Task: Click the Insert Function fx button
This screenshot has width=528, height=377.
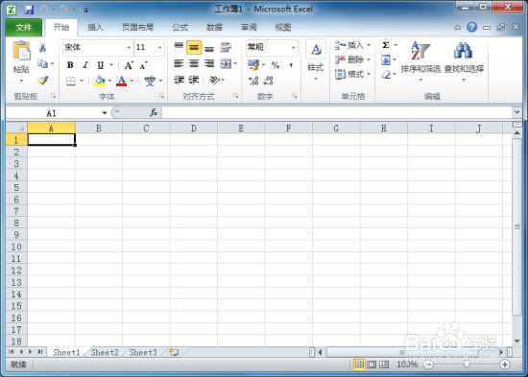Action: (x=154, y=112)
